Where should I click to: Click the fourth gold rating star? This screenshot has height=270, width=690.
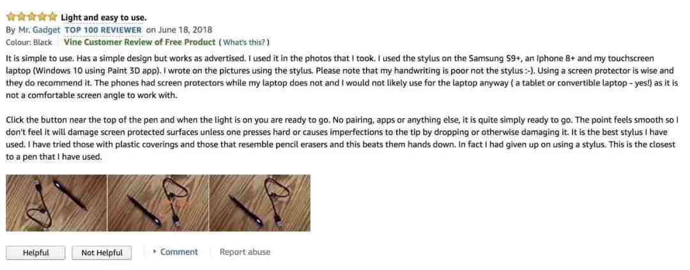42,17
